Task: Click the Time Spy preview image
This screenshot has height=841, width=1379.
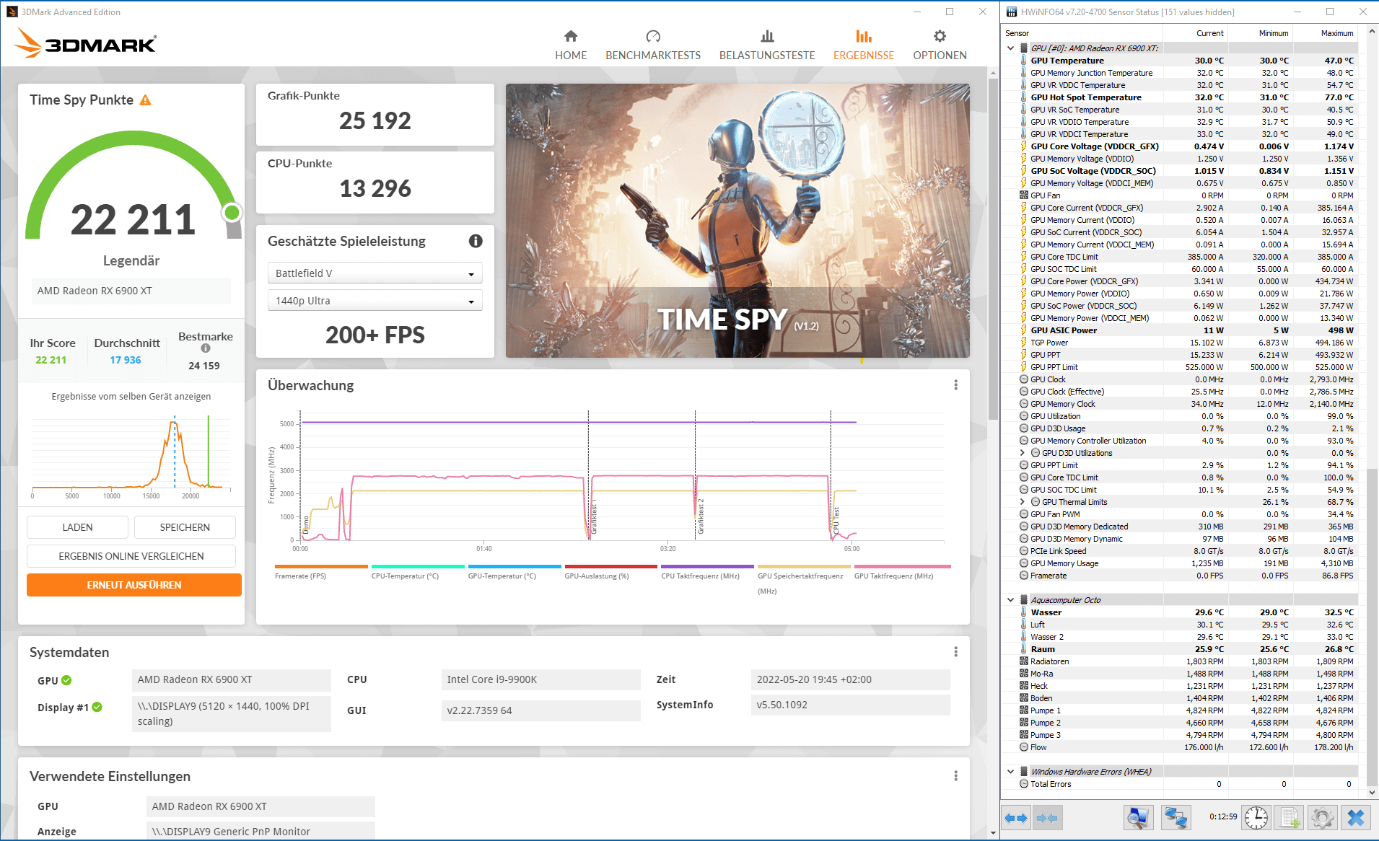Action: [x=737, y=221]
